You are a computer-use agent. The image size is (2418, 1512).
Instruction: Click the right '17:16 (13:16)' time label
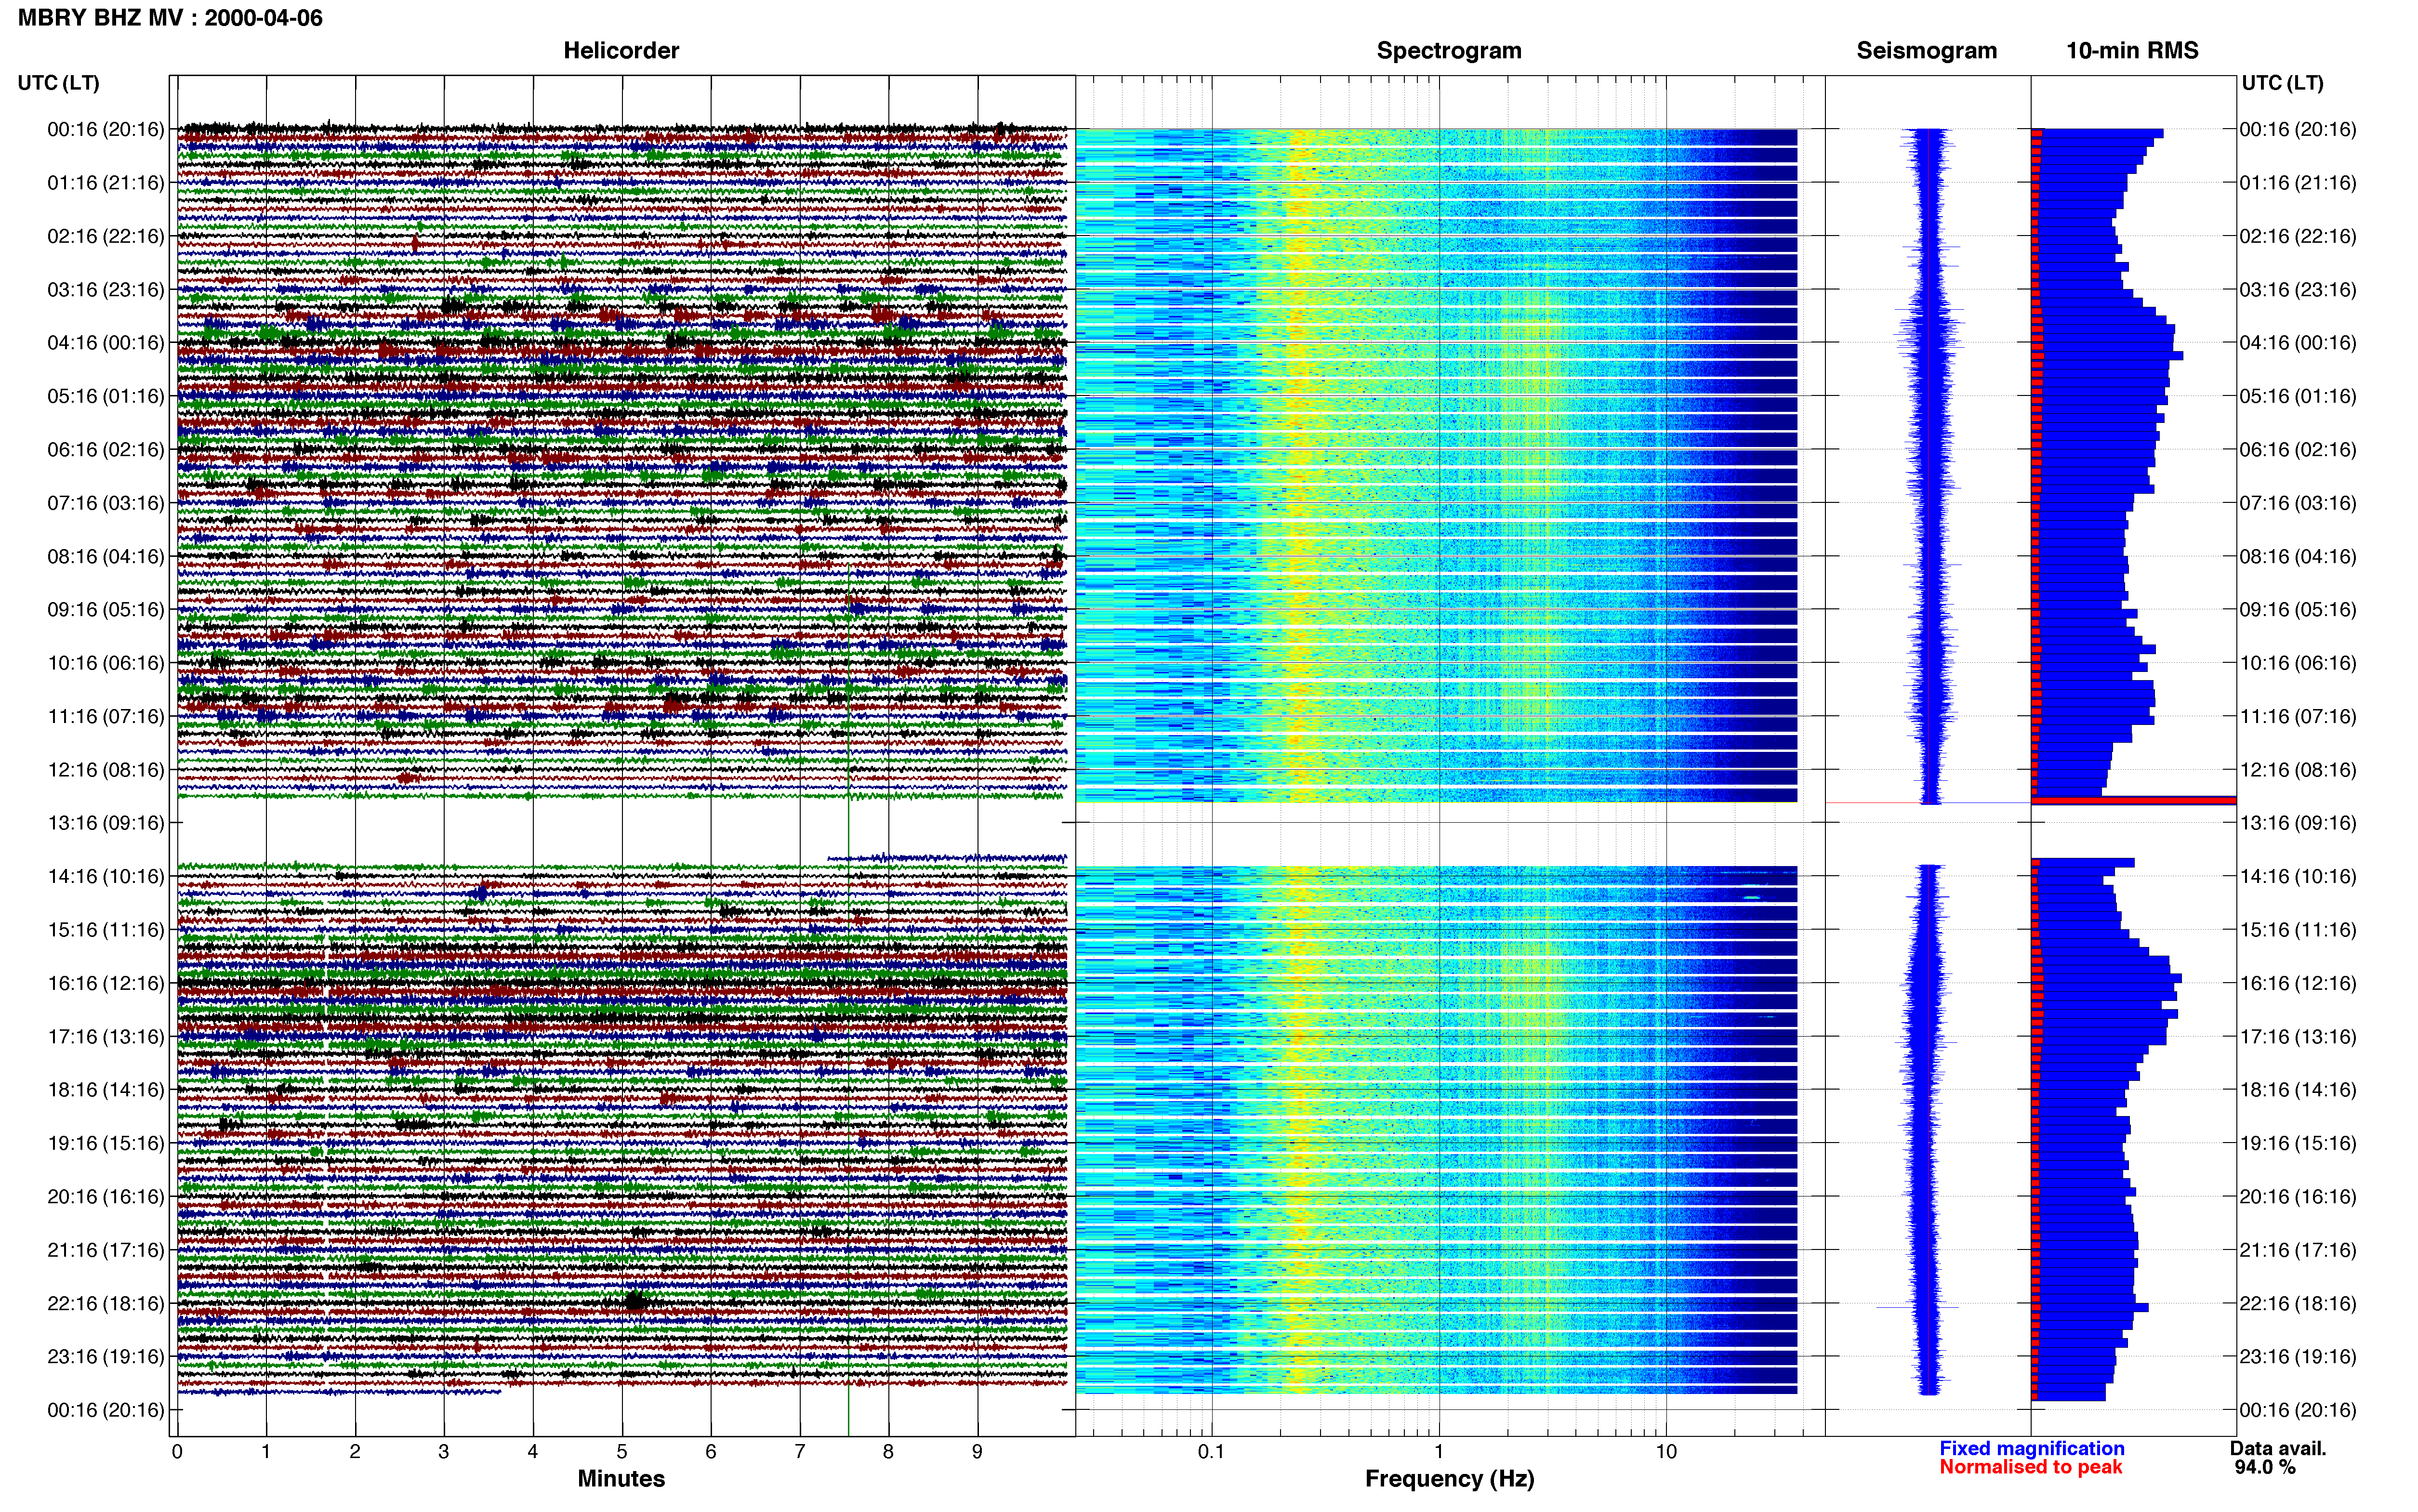(2298, 1037)
